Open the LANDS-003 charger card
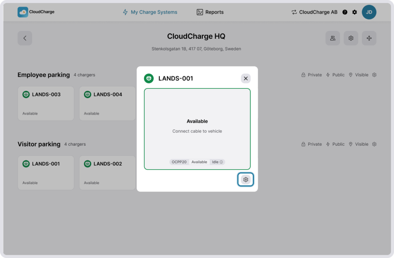 coord(46,103)
